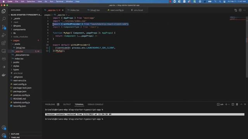Expand the styles folder
This screenshot has width=248, height=139.
[x=16, y=66]
